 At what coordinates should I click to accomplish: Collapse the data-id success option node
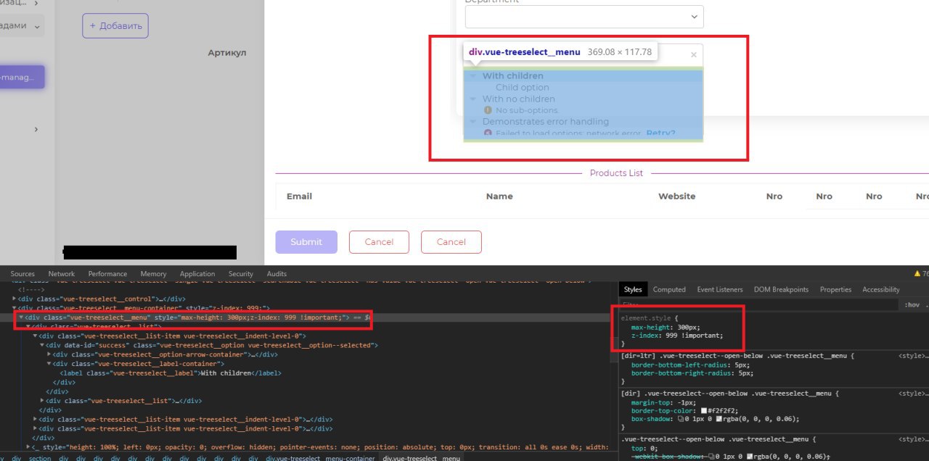pyautogui.click(x=42, y=345)
